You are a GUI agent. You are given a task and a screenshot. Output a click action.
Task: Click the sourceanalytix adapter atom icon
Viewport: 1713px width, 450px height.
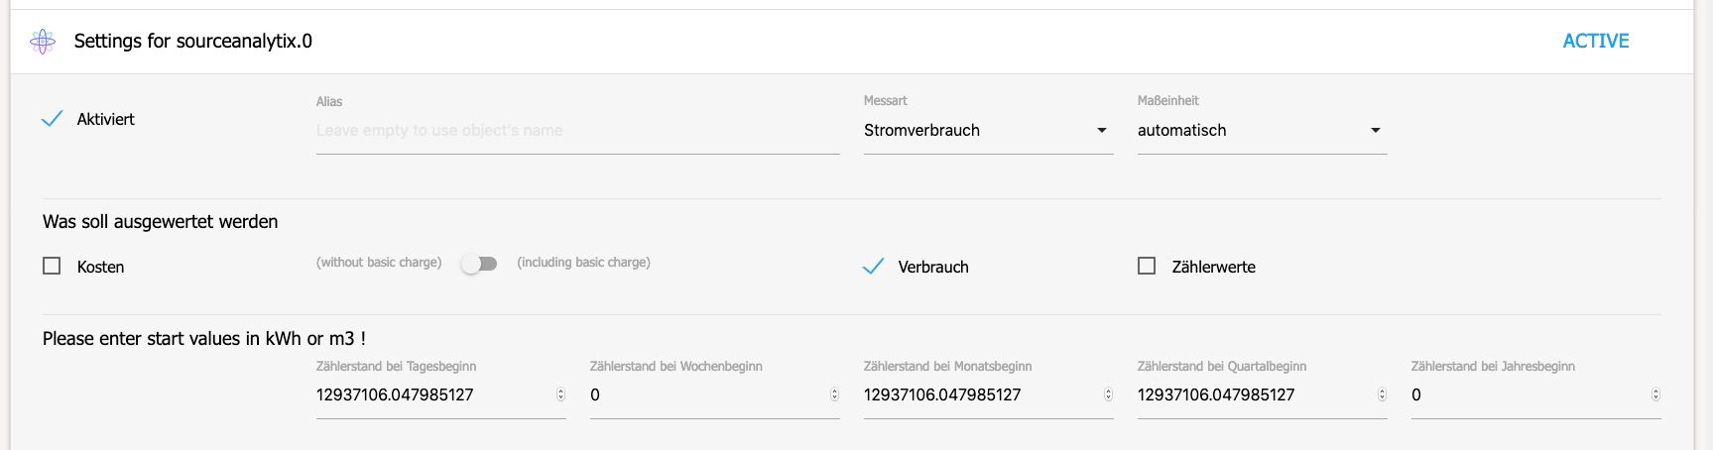pos(43,41)
